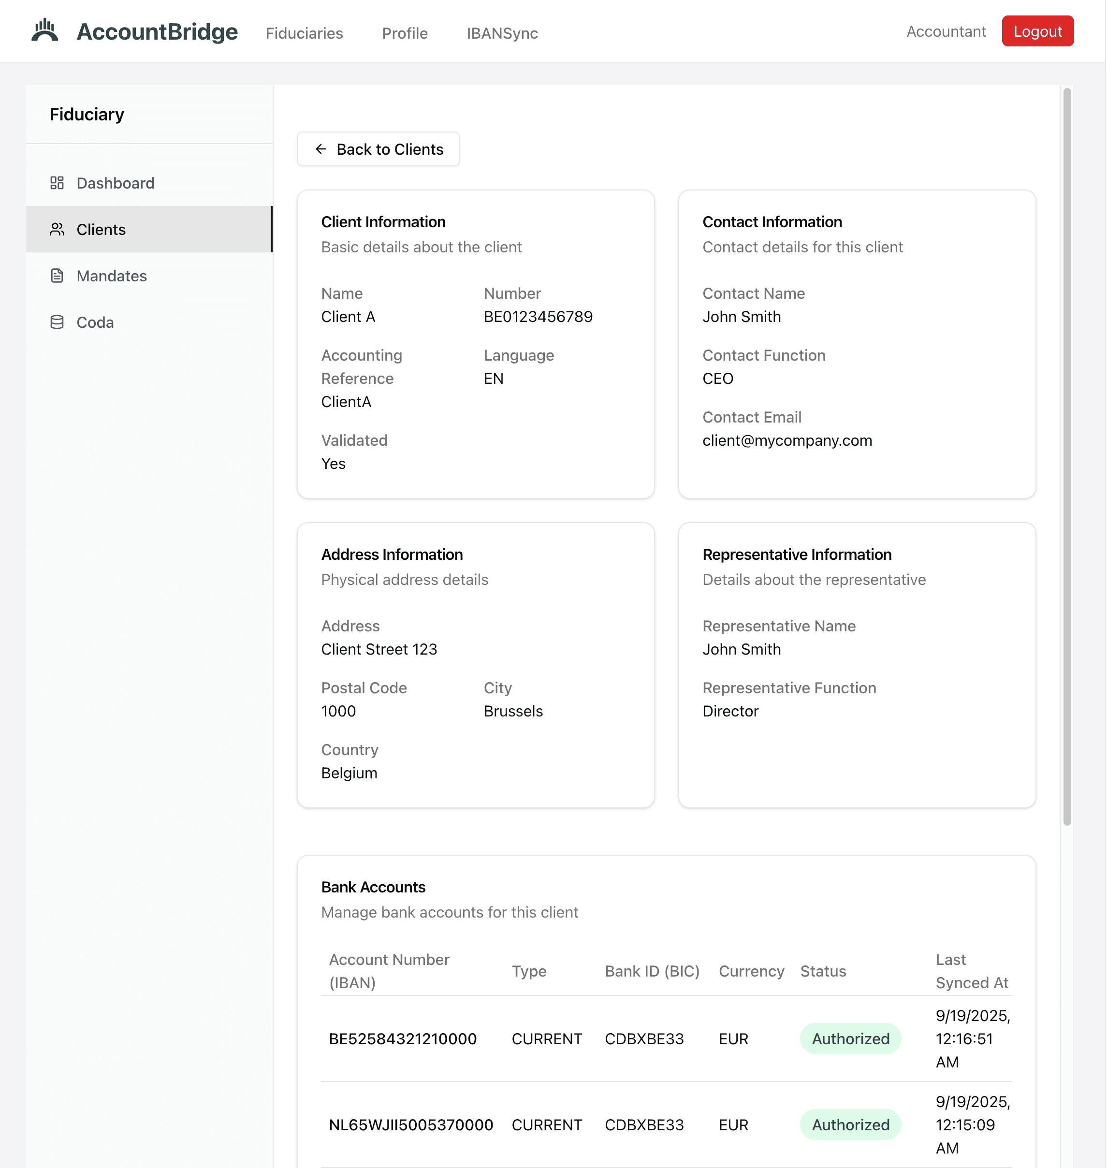
Task: Click the Type column header
Action: point(529,971)
